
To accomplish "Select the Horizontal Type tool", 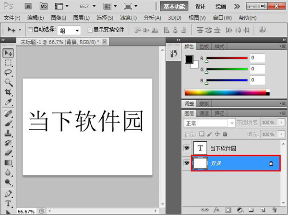I will (x=8, y=204).
